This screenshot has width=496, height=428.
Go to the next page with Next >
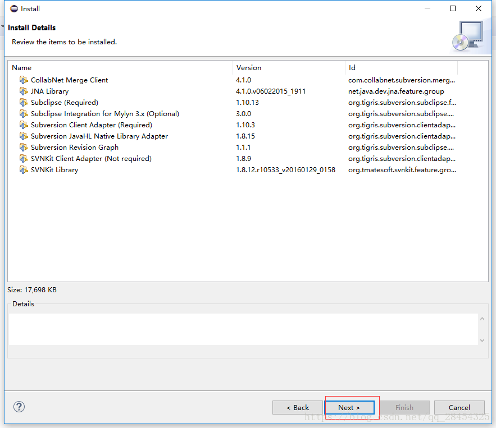(349, 407)
